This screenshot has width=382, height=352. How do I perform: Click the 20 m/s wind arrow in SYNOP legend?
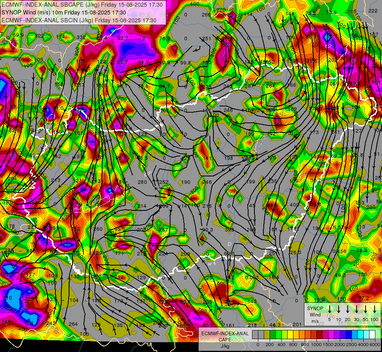click(x=348, y=309)
